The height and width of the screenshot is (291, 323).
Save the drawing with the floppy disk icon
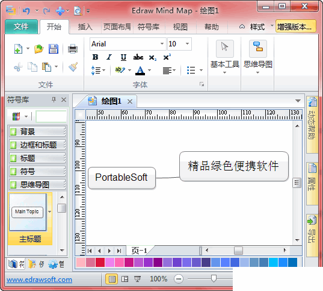click(x=54, y=49)
